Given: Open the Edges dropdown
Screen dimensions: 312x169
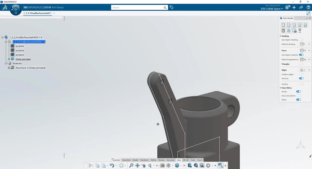Looking at the screenshot, I should tap(305, 70).
